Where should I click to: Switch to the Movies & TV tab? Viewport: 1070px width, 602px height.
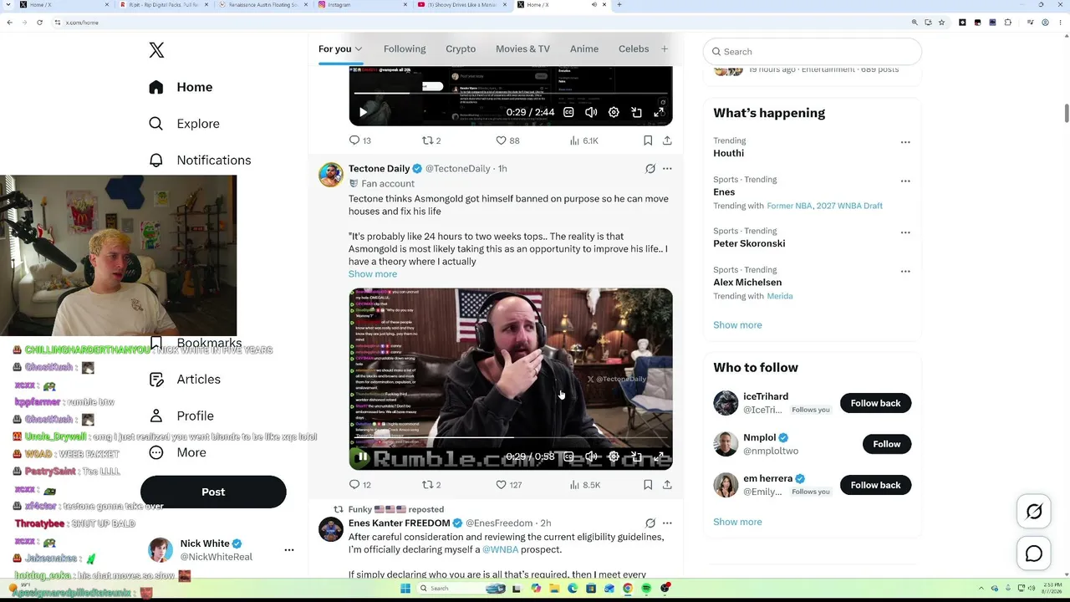pyautogui.click(x=522, y=48)
